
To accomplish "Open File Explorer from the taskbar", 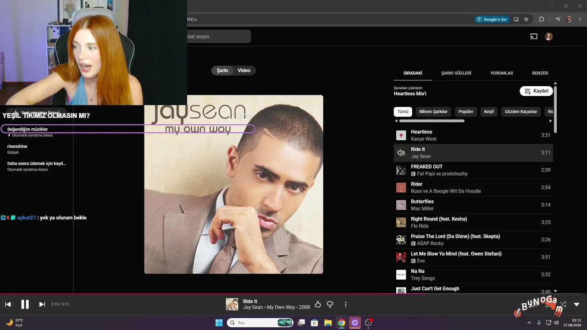I will pyautogui.click(x=328, y=323).
